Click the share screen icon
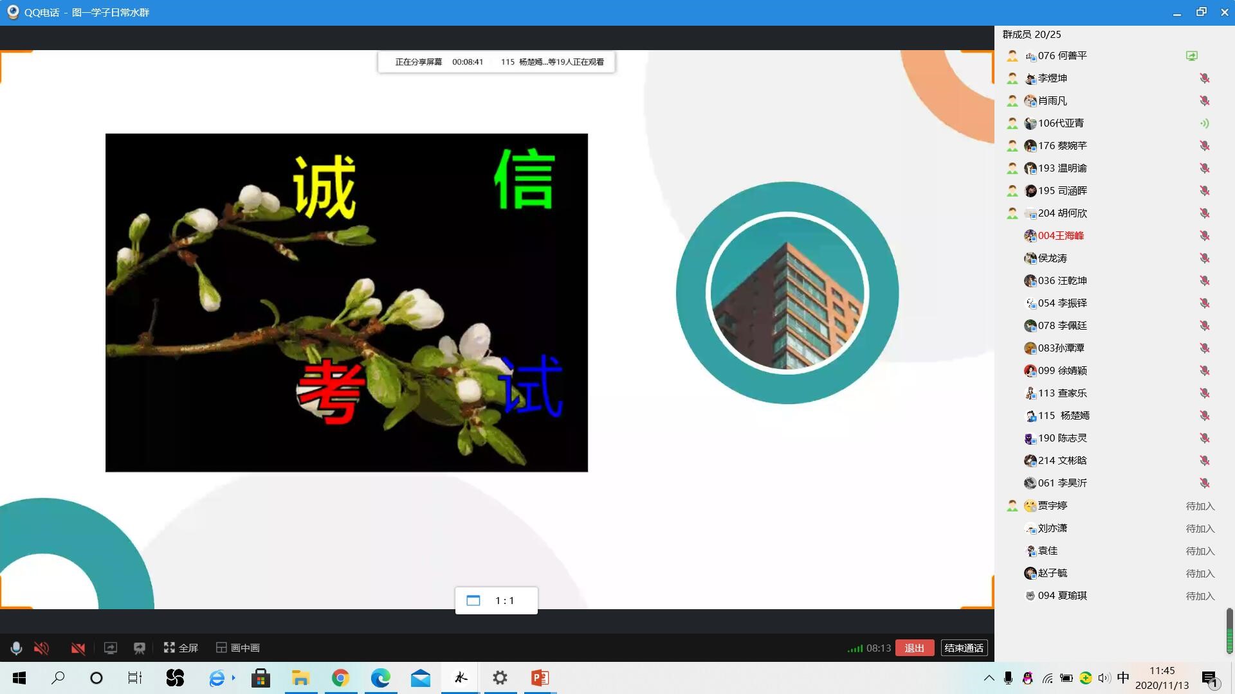The width and height of the screenshot is (1235, 694). pyautogui.click(x=111, y=648)
